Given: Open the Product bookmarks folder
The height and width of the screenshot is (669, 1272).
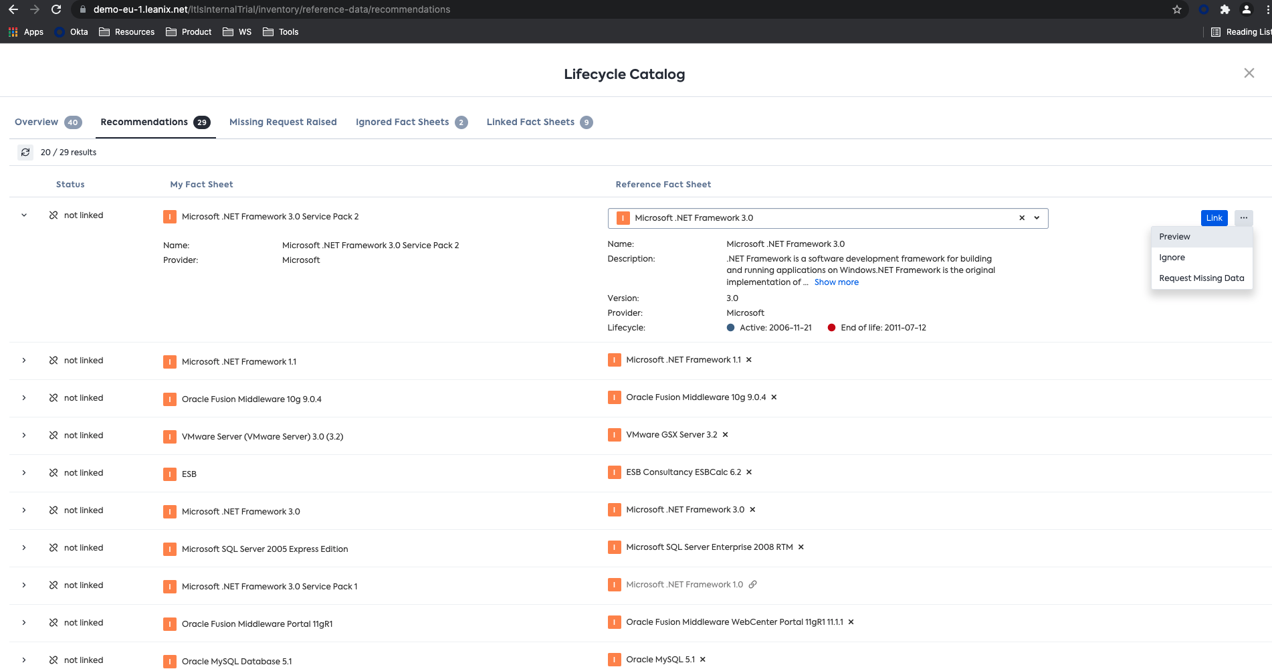Looking at the screenshot, I should point(189,31).
